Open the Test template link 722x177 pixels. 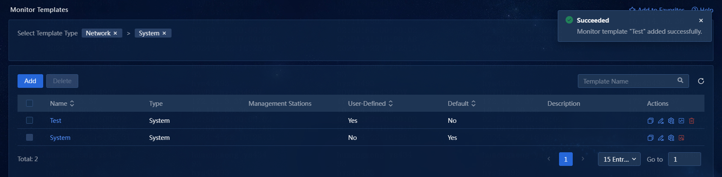click(x=56, y=121)
